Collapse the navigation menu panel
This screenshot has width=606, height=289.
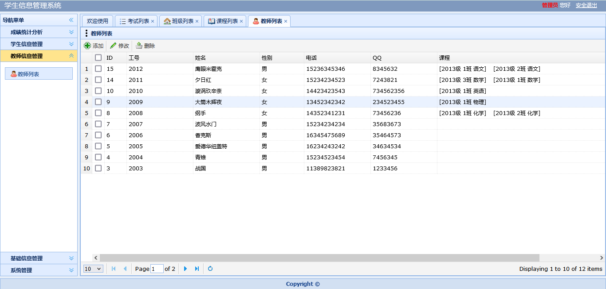coord(71,20)
